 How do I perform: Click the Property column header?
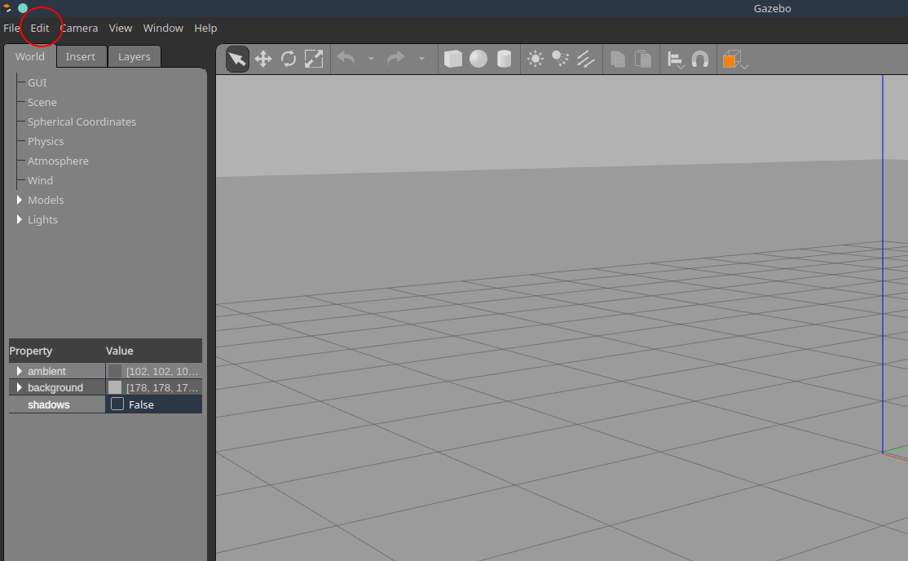tap(31, 351)
